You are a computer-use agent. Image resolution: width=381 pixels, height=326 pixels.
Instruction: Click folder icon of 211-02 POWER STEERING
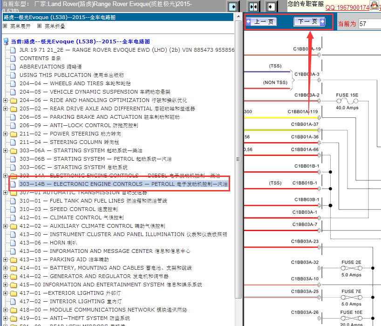[14, 134]
